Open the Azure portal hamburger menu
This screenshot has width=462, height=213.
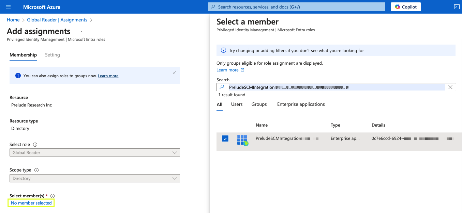click(x=8, y=6)
